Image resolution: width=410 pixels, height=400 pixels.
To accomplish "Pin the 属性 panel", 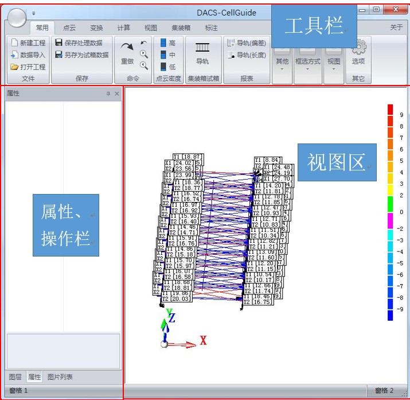I will (x=108, y=94).
